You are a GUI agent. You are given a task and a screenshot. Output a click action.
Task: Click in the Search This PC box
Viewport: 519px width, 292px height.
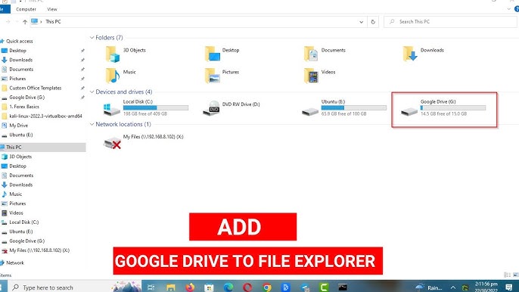coord(451,22)
